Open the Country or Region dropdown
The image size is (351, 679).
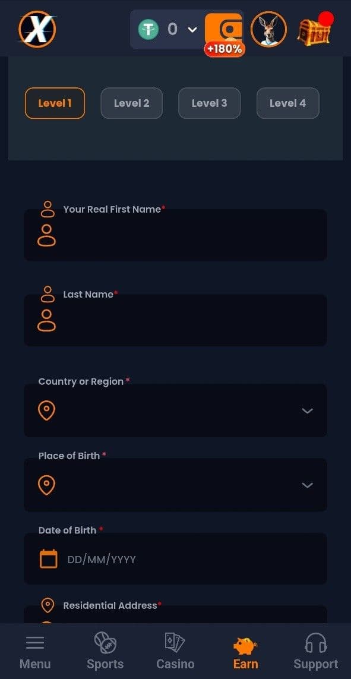(307, 410)
